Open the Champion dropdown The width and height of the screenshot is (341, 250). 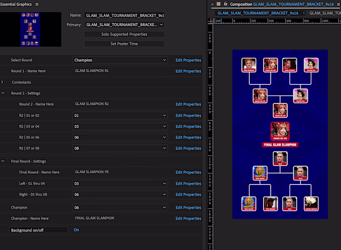pyautogui.click(x=120, y=208)
